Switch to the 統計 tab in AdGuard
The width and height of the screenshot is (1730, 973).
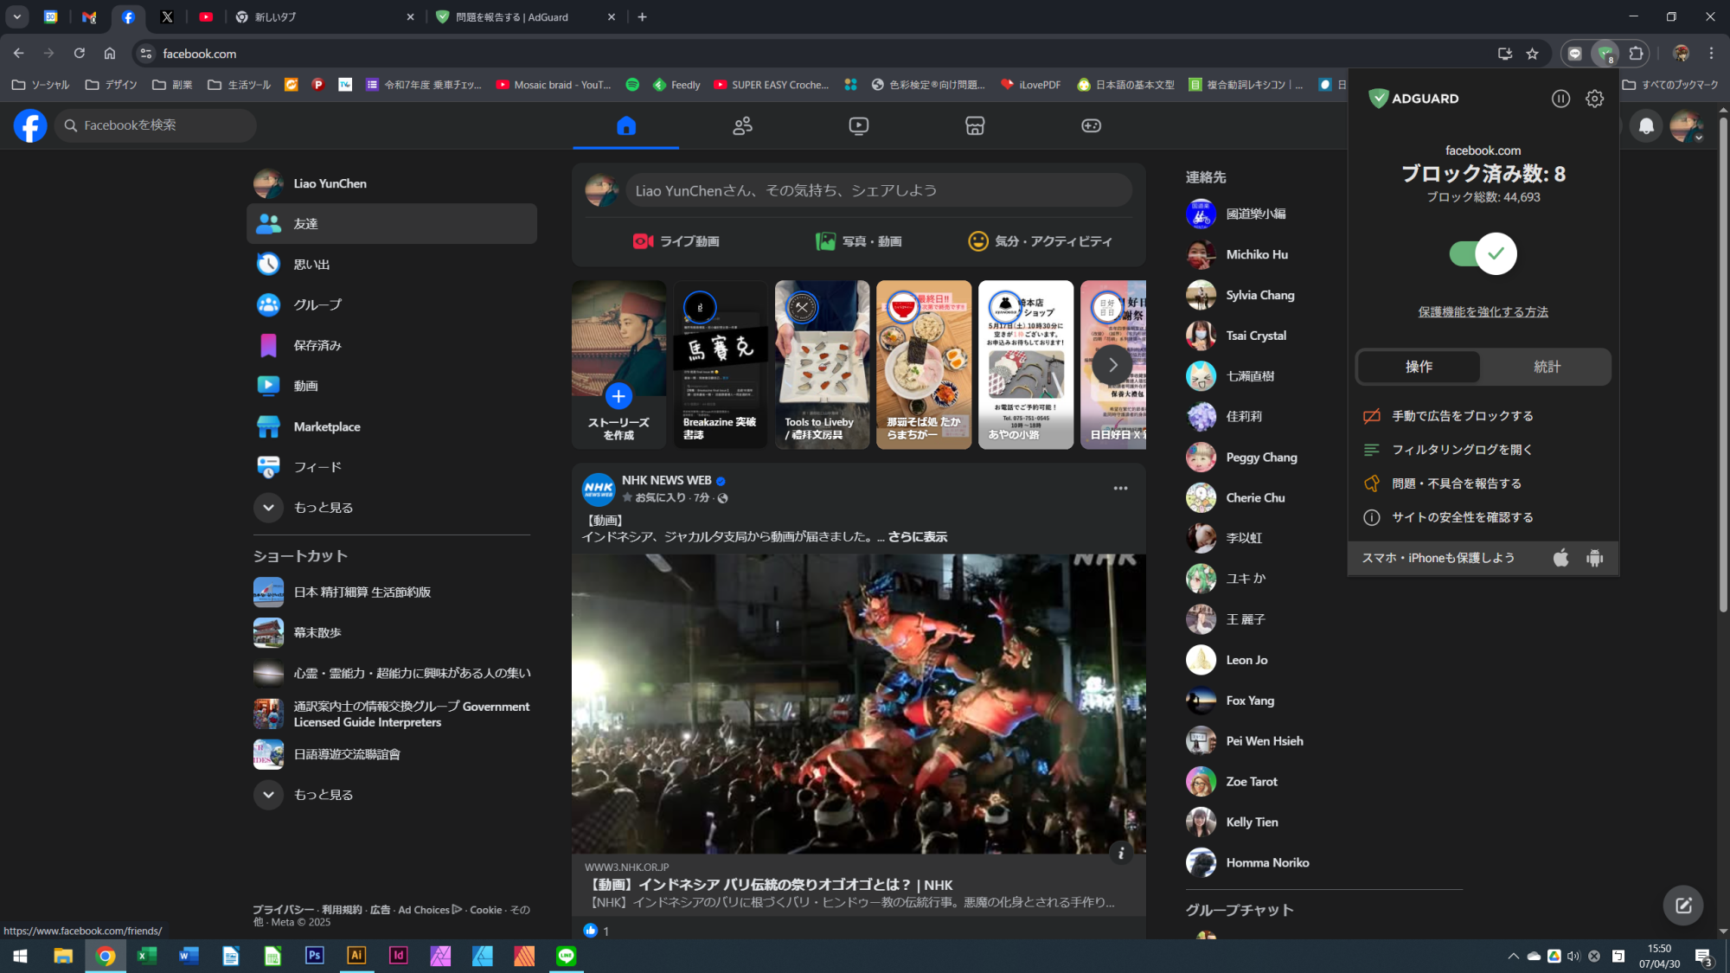click(1546, 367)
